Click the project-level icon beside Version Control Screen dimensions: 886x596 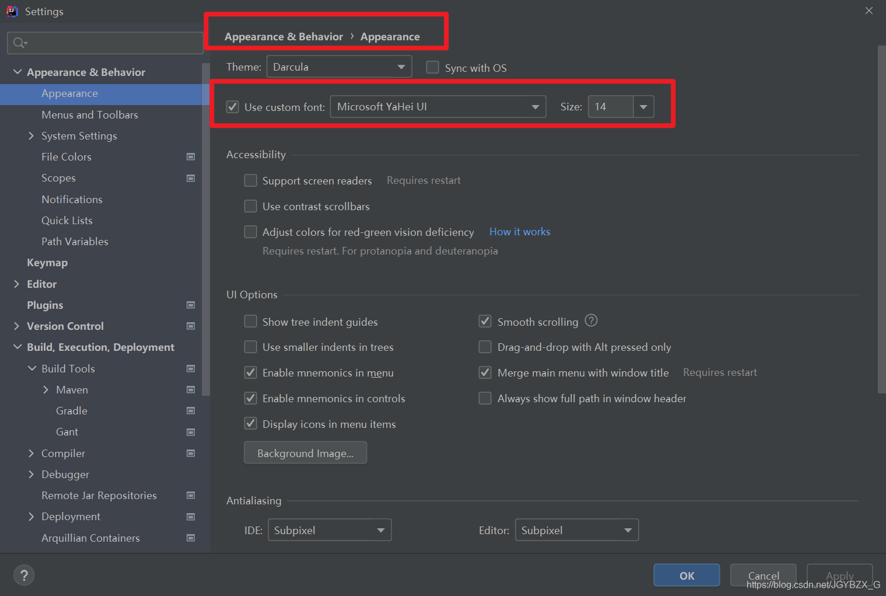click(x=190, y=326)
